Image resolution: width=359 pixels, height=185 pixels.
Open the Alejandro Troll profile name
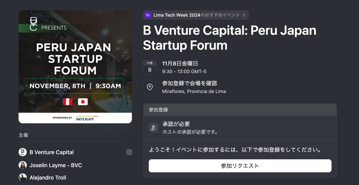point(48,178)
